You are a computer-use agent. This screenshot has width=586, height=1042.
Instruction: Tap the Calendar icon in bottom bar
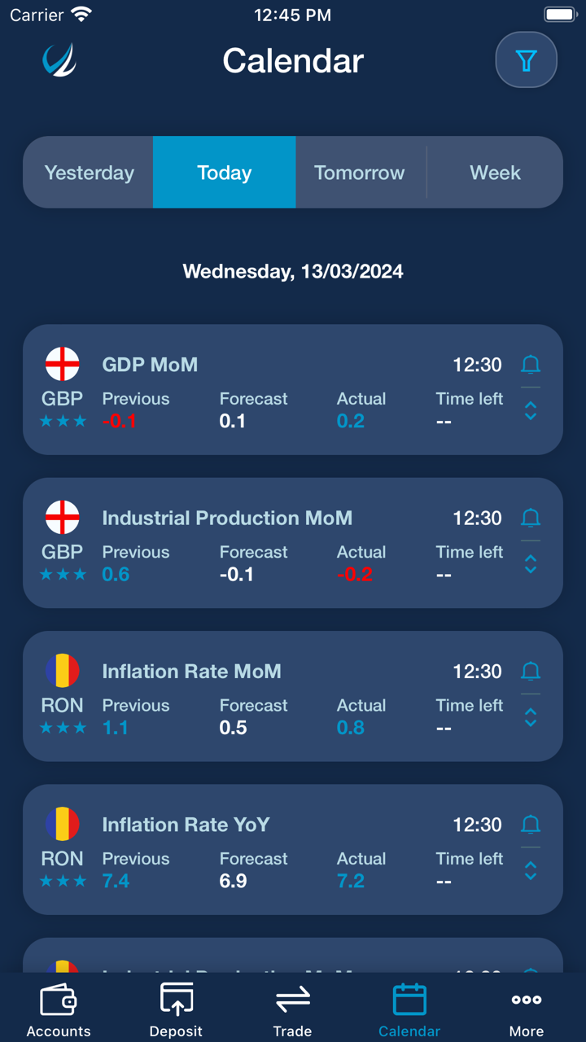coord(409,1000)
